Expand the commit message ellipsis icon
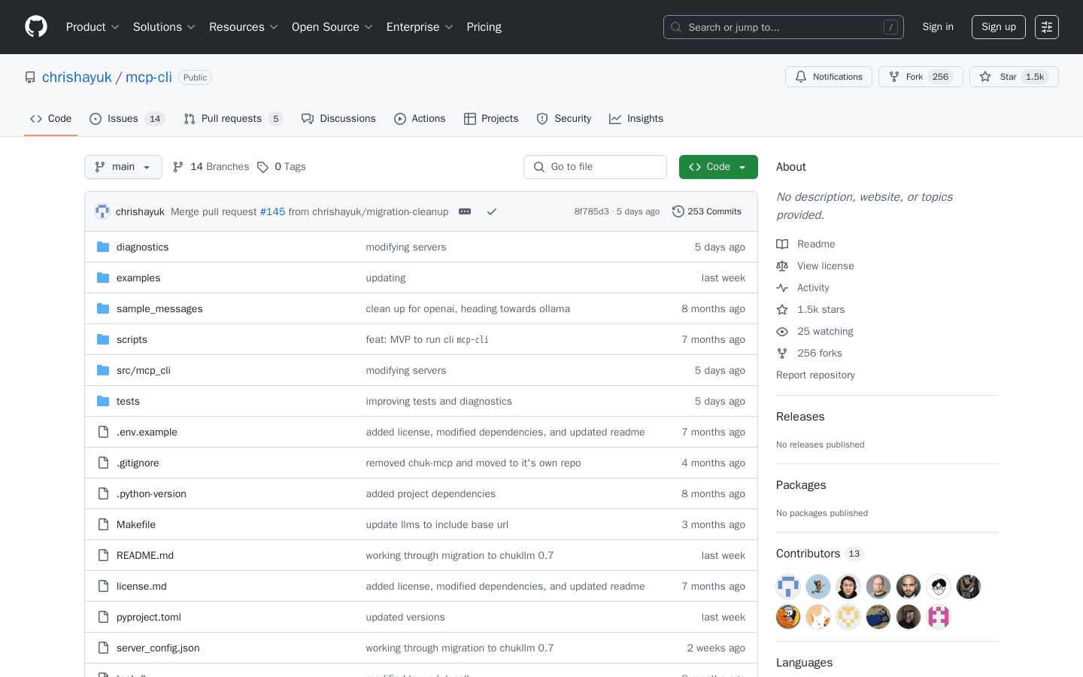The image size is (1083, 677). (464, 211)
